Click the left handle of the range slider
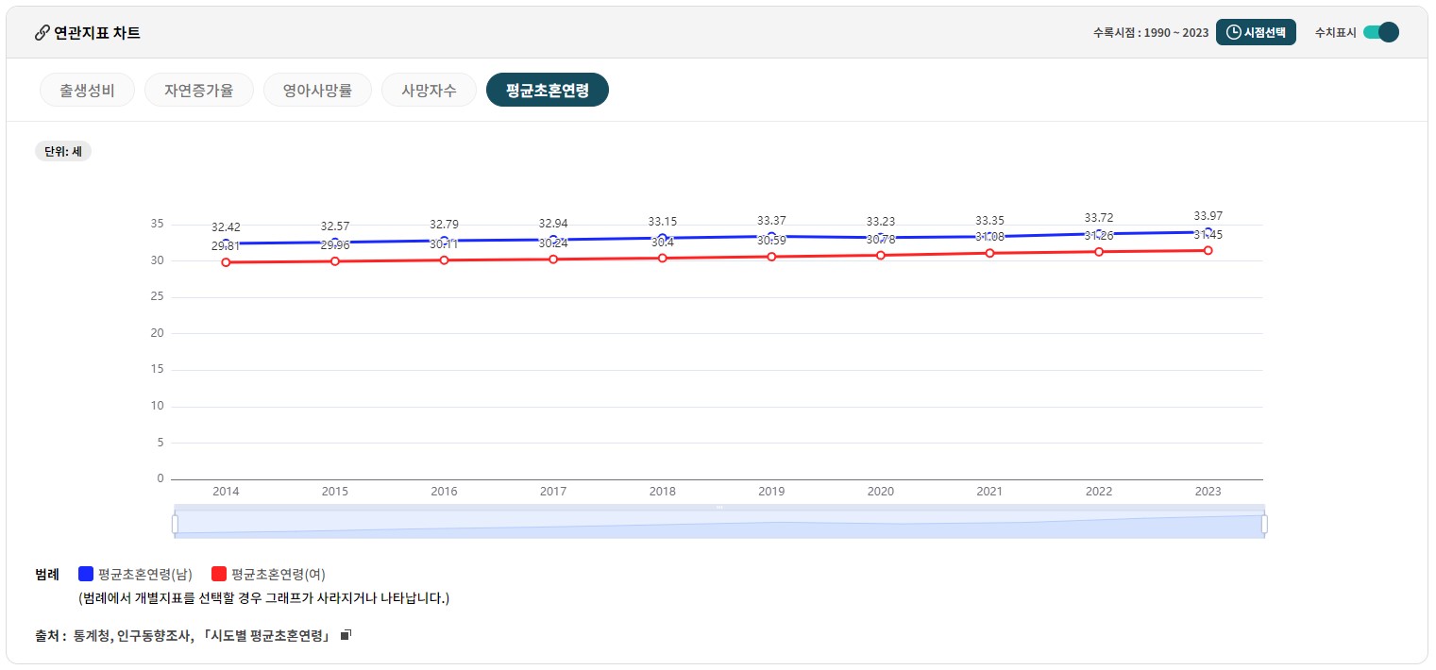The image size is (1436, 670). [x=175, y=523]
